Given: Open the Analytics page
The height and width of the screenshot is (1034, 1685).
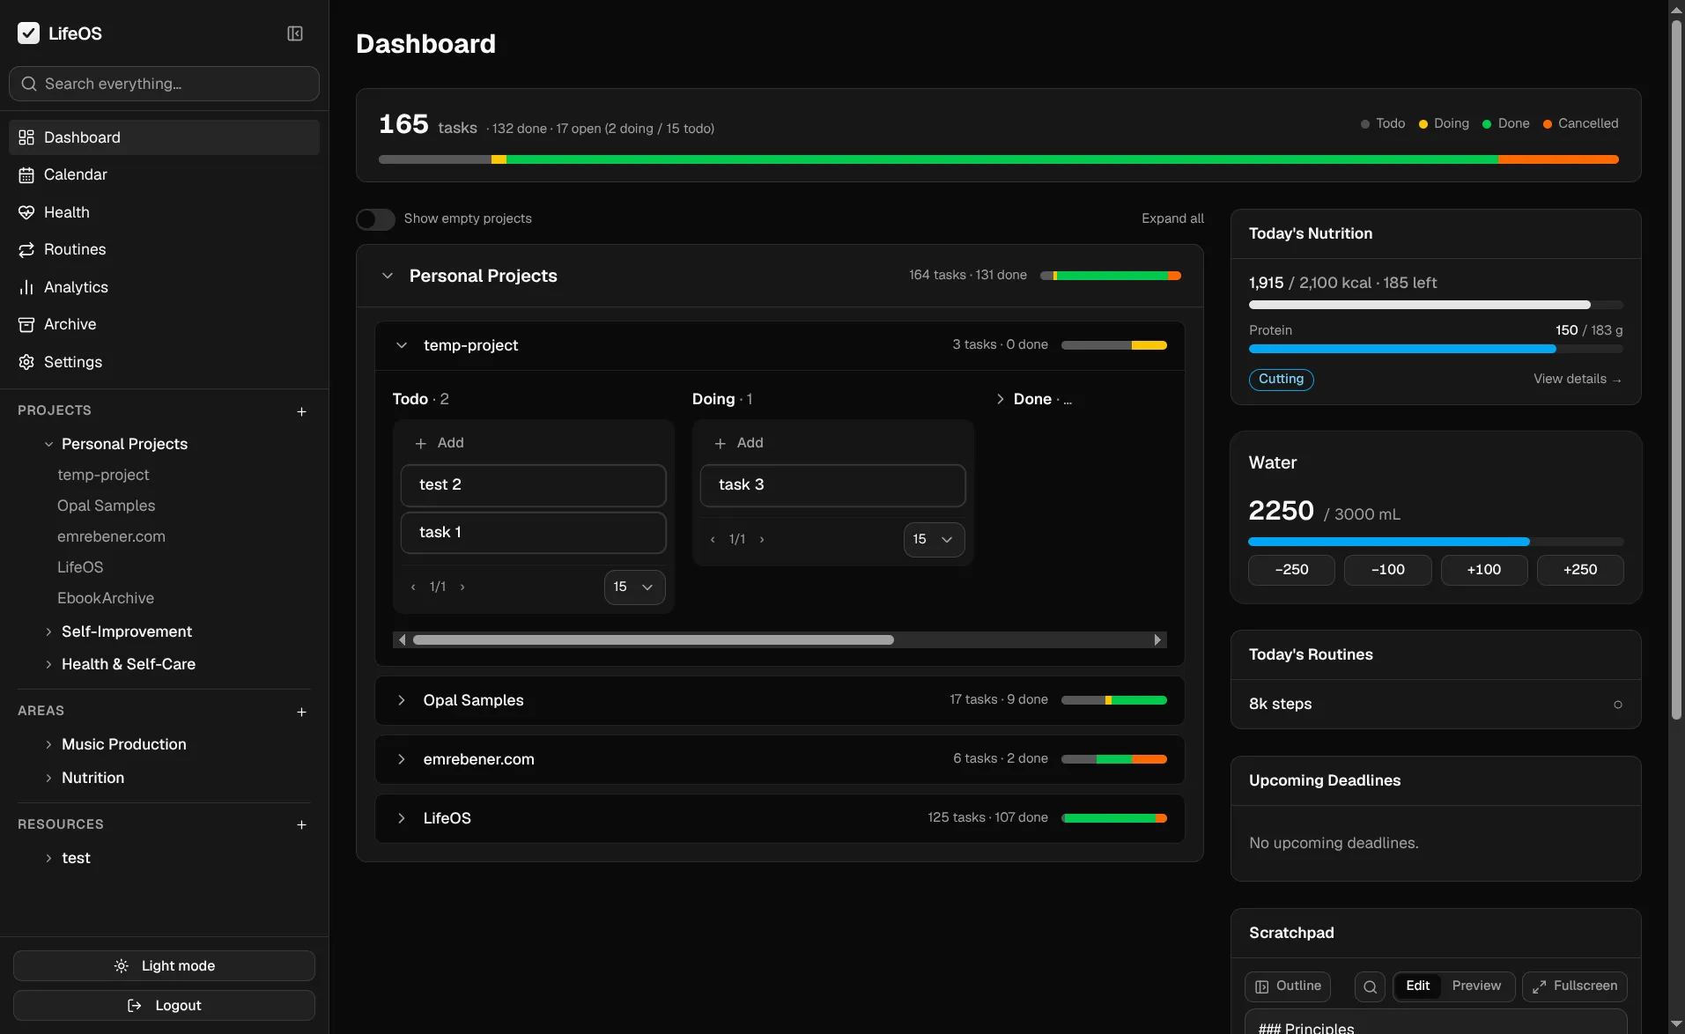Looking at the screenshot, I should click(164, 287).
